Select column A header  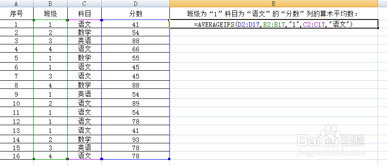(x=16, y=4)
